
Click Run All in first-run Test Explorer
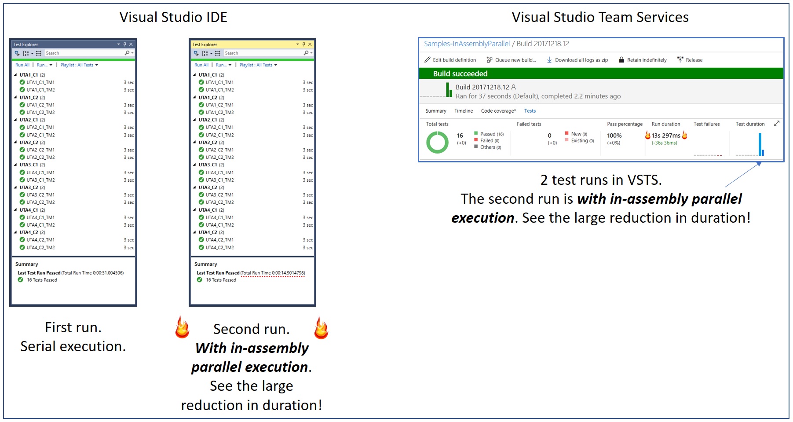pos(22,65)
